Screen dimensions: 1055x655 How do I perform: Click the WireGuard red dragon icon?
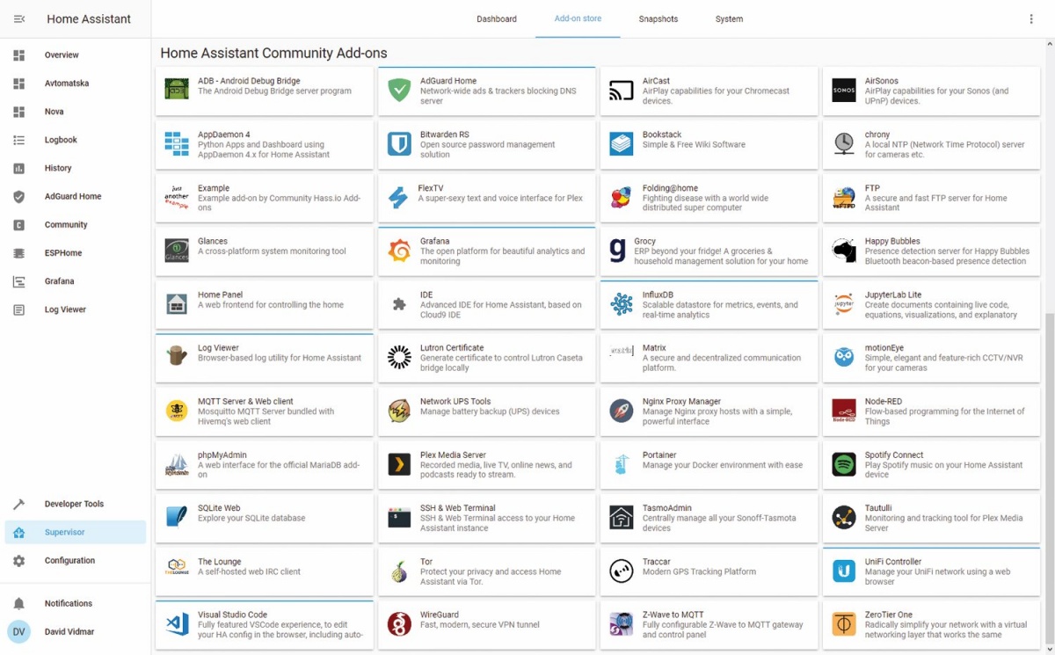399,624
